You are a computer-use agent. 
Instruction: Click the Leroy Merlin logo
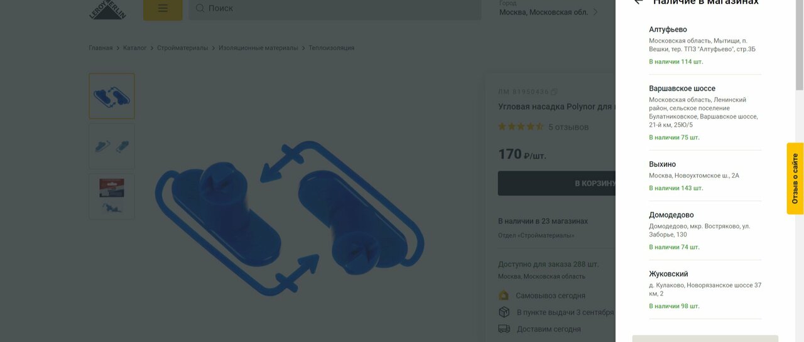coord(108,9)
